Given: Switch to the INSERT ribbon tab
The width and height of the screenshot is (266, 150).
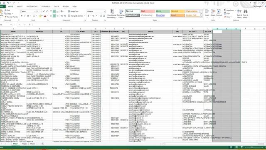Looking at the screenshot, I should coord(20,7).
